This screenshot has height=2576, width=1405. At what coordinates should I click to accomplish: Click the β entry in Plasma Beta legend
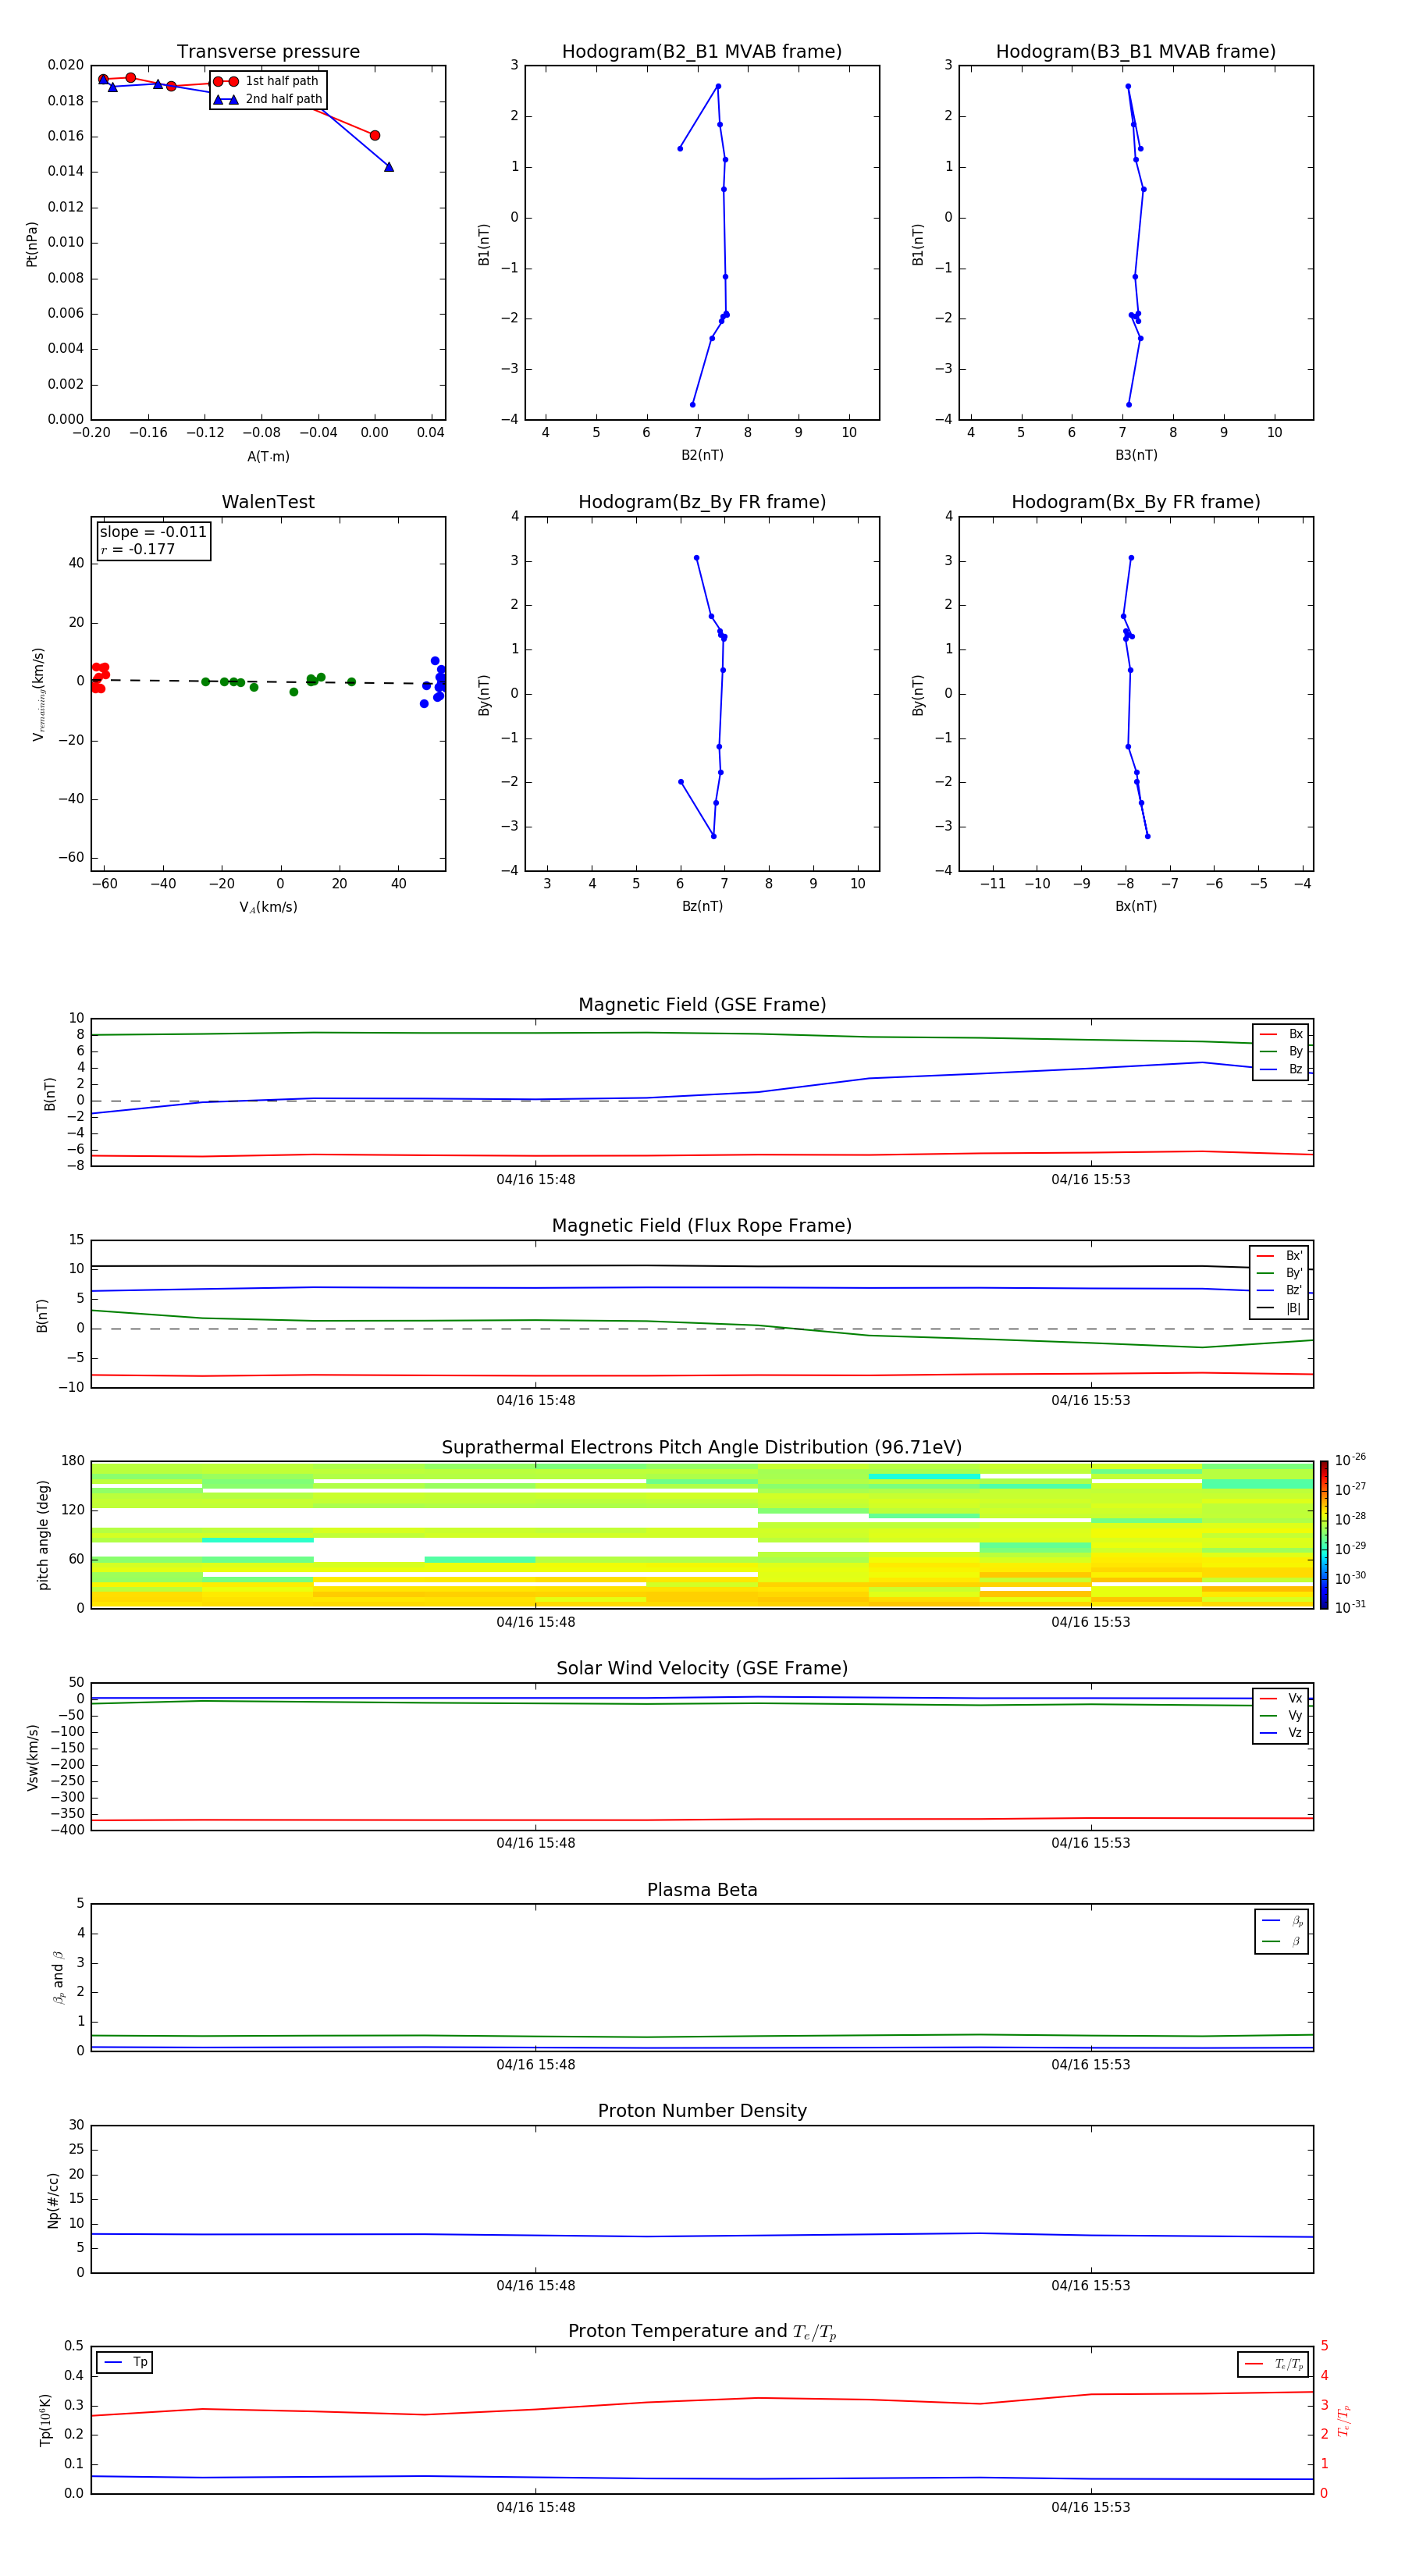click(1282, 1941)
